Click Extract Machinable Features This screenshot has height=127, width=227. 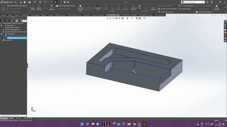point(66,6)
